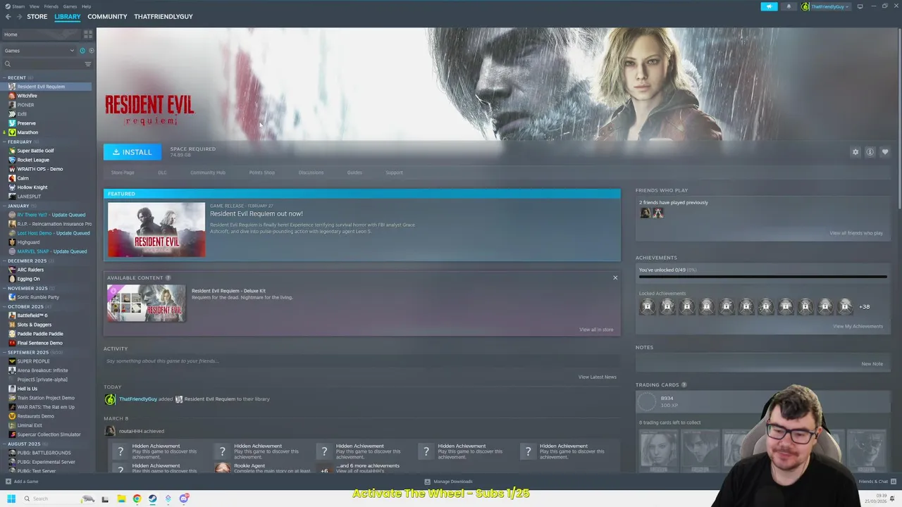The height and width of the screenshot is (507, 902).
Task: Open the THATFRIENDLYGUY profile tab
Action: click(163, 17)
